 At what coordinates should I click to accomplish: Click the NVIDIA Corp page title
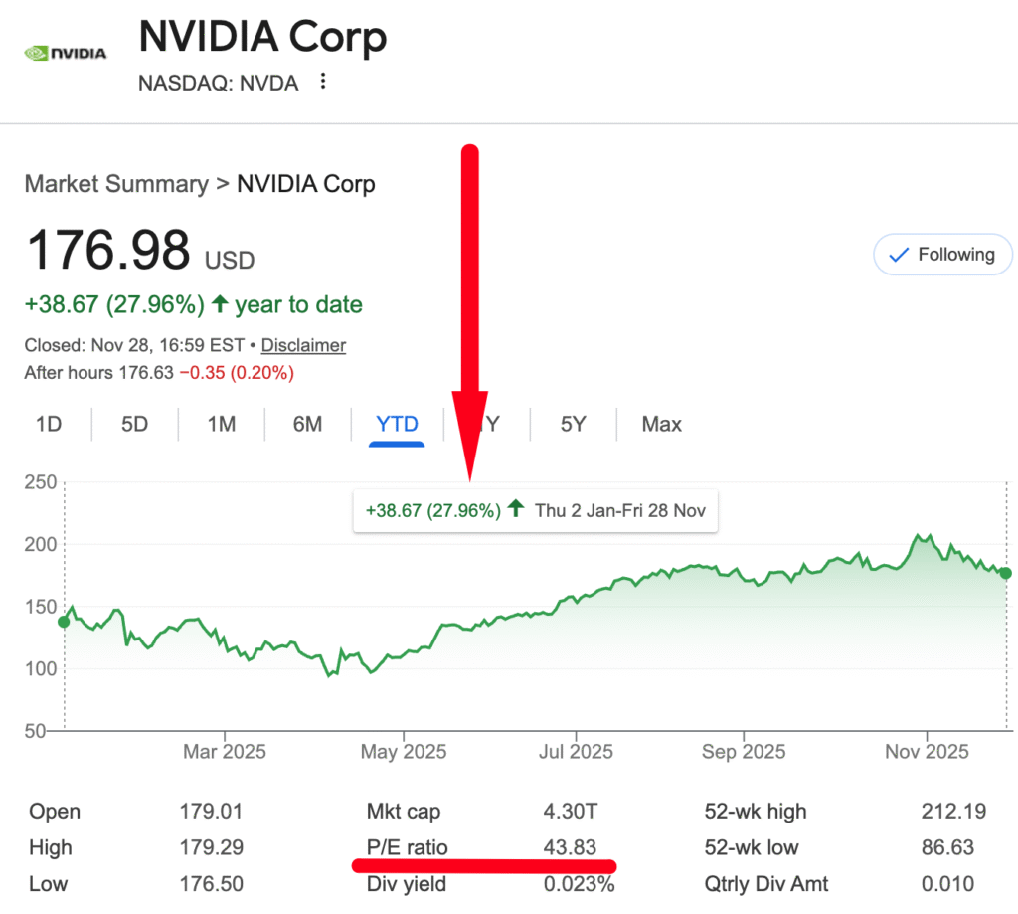point(262,38)
